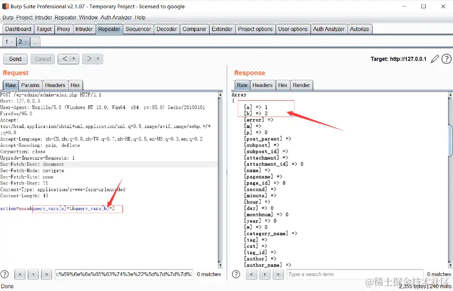The height and width of the screenshot is (291, 453).
Task: Switch to the Extender tab
Action: click(x=222, y=29)
